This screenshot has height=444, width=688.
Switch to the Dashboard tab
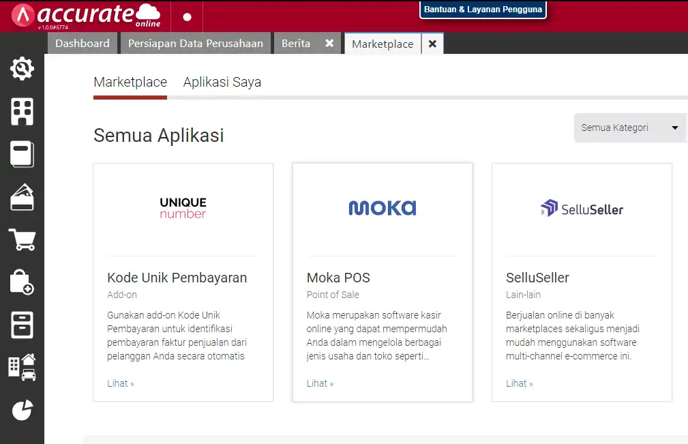[x=83, y=44]
